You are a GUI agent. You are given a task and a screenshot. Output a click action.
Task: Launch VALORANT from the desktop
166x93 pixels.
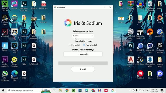tap(5, 33)
